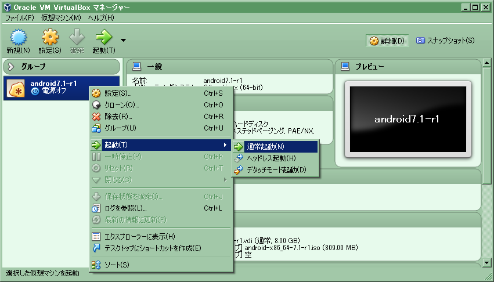Click the Reset (リセット) menu entry
The height and width of the screenshot is (282, 494).
pyautogui.click(x=161, y=168)
